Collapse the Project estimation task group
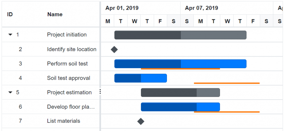 click(10, 92)
